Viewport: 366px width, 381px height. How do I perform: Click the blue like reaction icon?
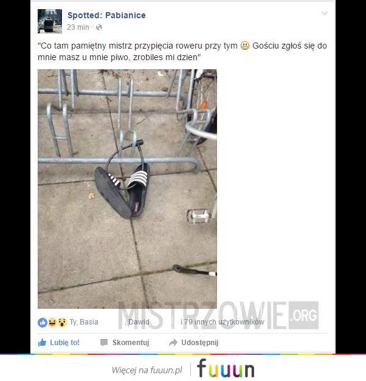tap(43, 323)
